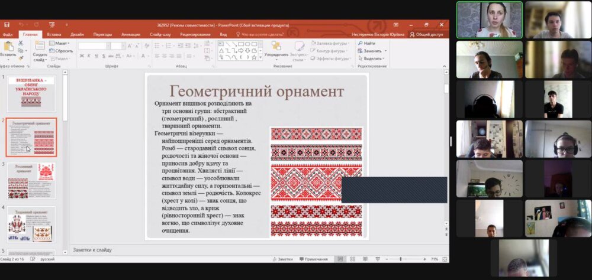Select the triangle shape in shapes gallery
The image size is (592, 280).
(221, 50)
